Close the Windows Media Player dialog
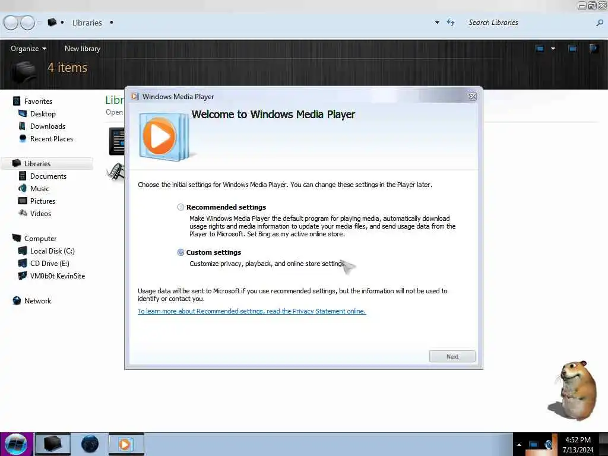Viewport: 608px width, 456px height. point(472,97)
